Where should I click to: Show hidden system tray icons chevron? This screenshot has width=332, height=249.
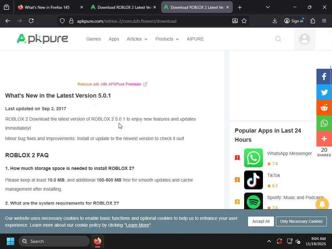click(269, 241)
